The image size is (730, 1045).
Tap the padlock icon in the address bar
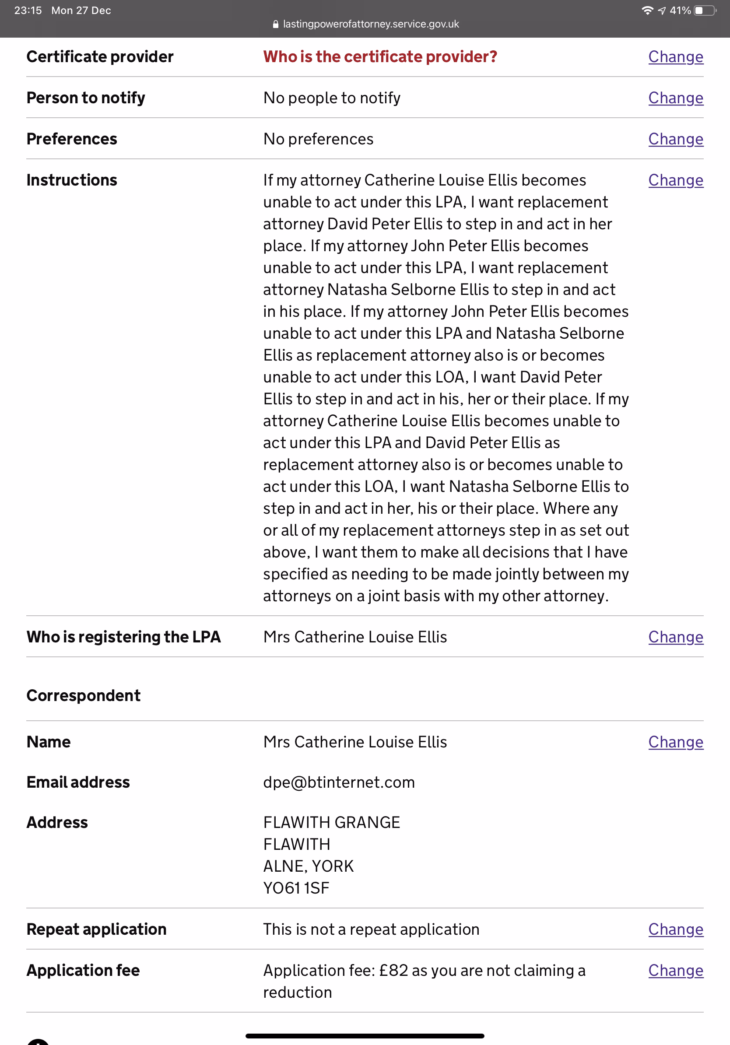click(x=275, y=25)
